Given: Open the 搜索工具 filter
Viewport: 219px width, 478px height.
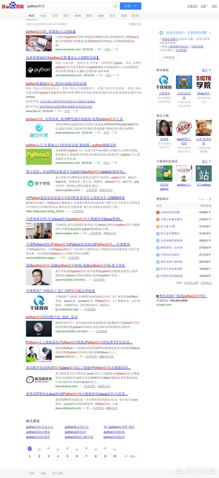Looking at the screenshot, I should [134, 24].
